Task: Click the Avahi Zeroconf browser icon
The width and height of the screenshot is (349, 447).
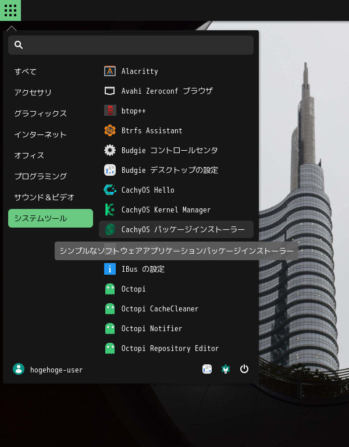Action: pos(110,91)
